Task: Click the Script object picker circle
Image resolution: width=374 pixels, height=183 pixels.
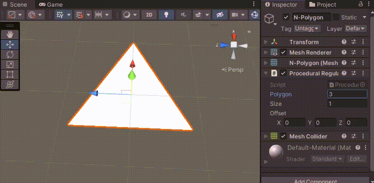Action: point(363,84)
